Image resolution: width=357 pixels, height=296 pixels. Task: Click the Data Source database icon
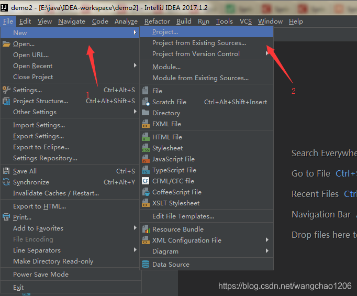click(x=146, y=264)
